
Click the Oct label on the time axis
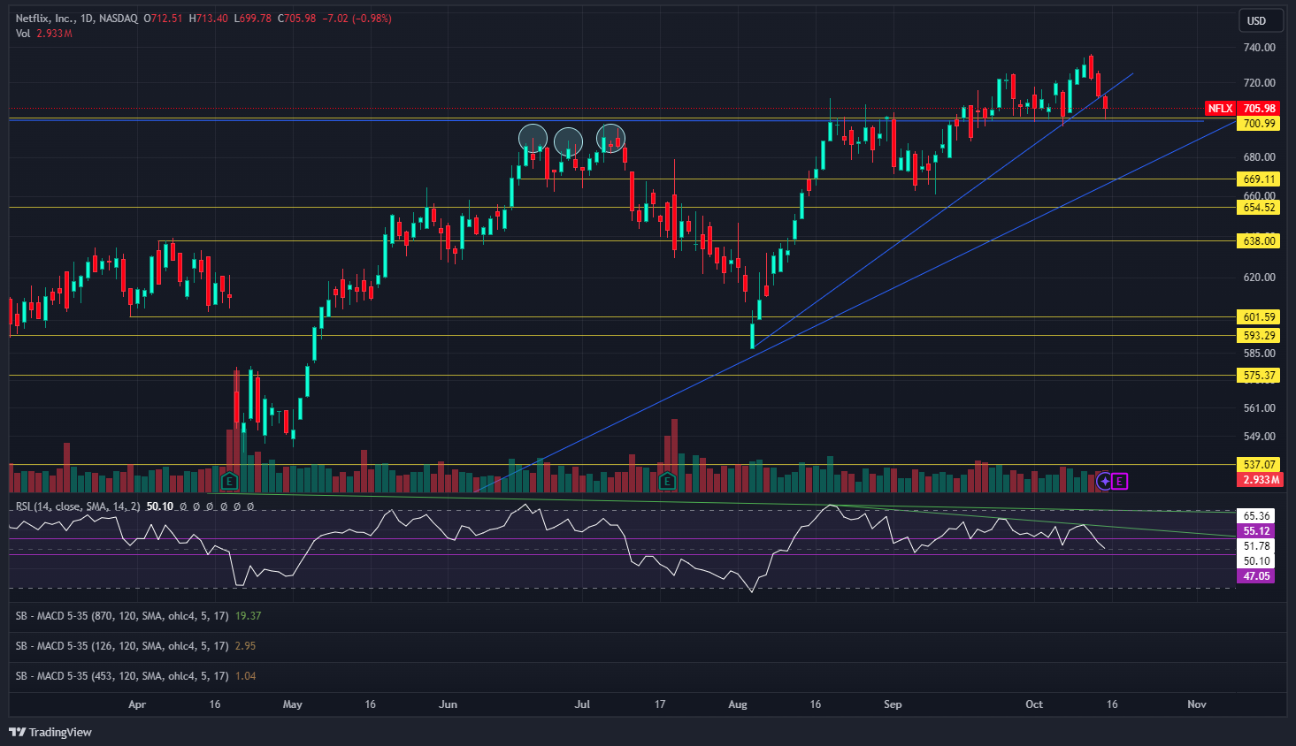[1033, 704]
